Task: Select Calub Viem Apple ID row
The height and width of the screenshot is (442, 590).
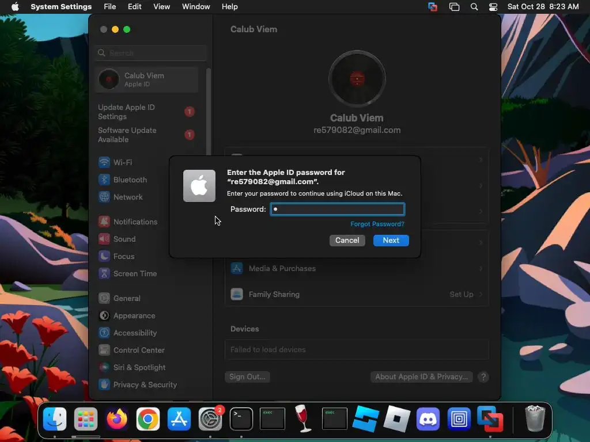Action: pos(146,79)
